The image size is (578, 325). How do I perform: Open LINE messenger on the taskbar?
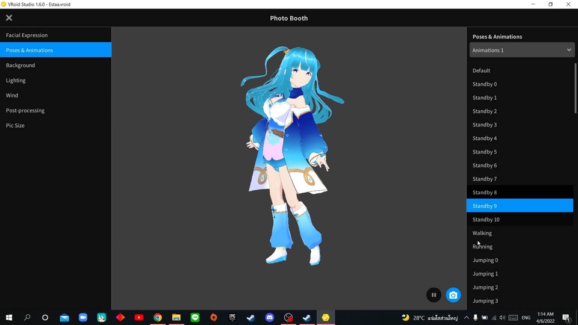pos(195,317)
